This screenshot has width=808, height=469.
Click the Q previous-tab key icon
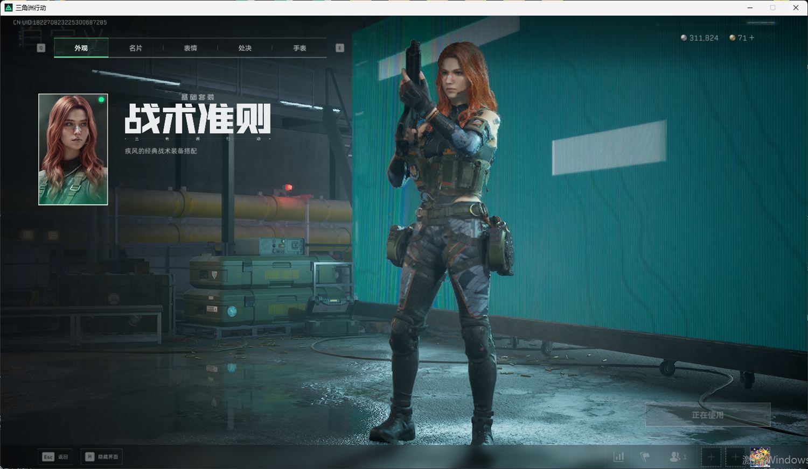click(x=41, y=48)
